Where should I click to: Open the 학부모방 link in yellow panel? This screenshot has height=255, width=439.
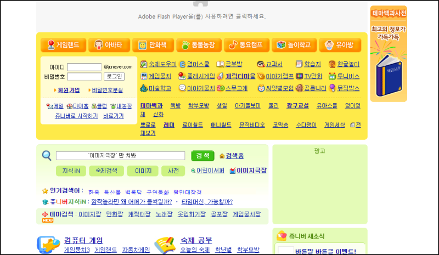(199, 105)
